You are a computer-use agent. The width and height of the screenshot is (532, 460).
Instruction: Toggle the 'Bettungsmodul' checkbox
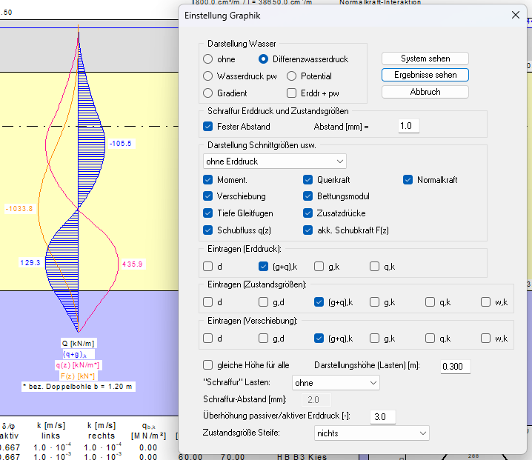click(308, 196)
